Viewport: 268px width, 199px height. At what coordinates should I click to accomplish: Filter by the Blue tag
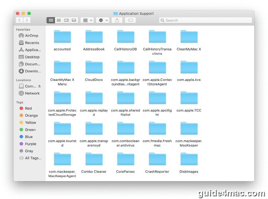pyautogui.click(x=26, y=137)
